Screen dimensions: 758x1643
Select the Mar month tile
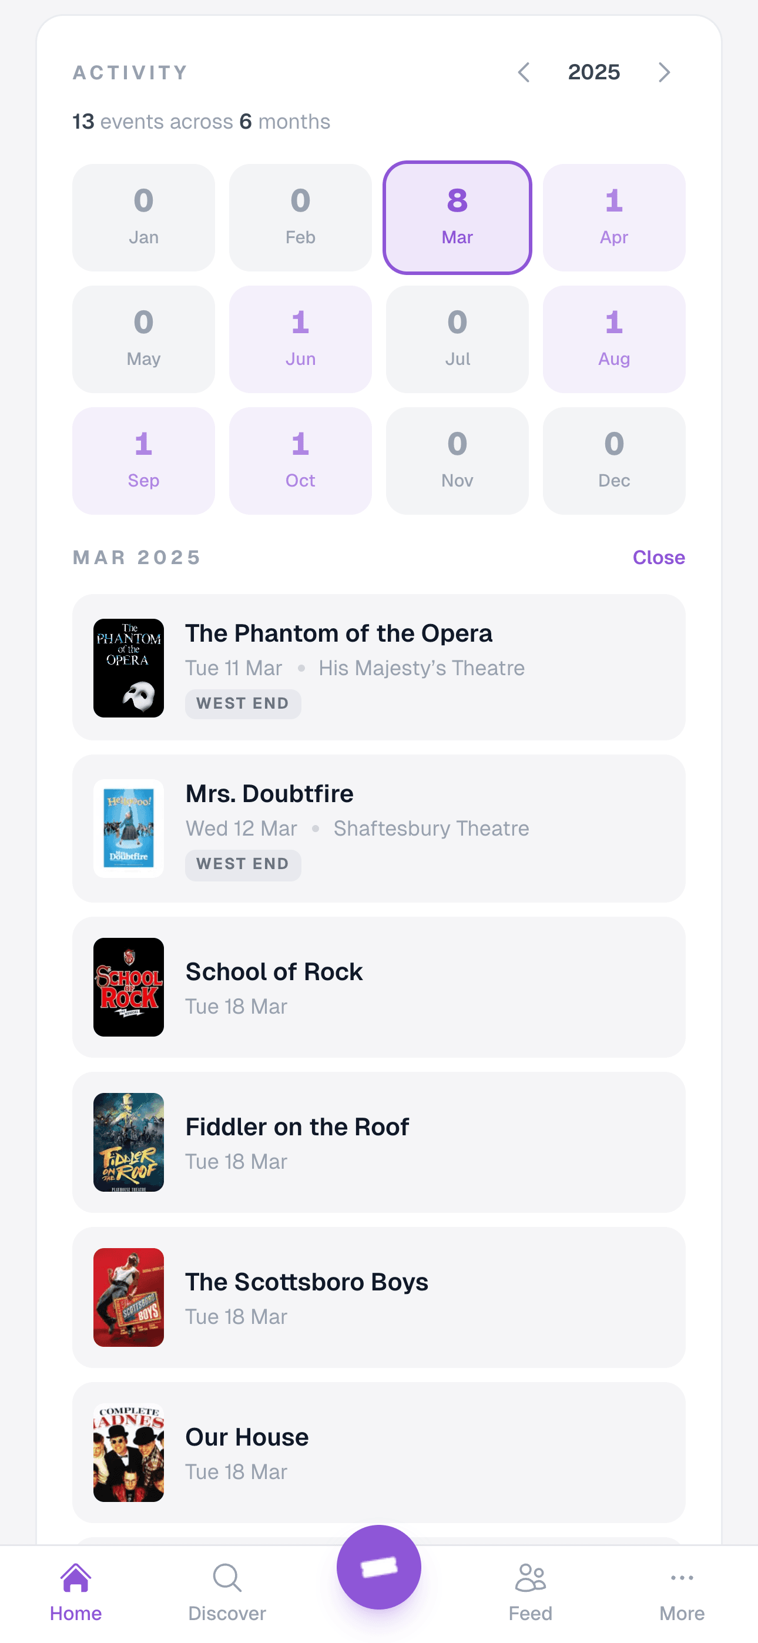(x=458, y=217)
